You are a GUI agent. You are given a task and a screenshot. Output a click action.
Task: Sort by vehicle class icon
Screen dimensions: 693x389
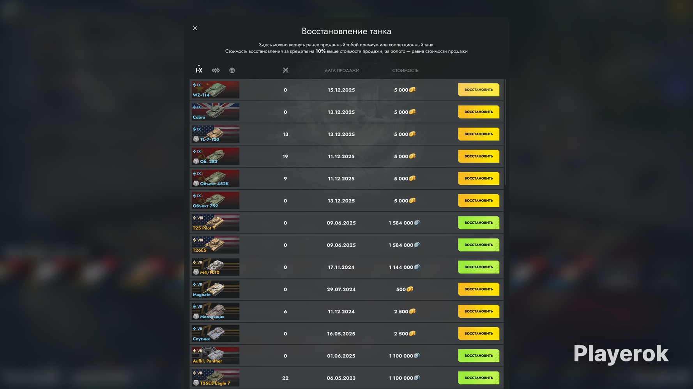[x=216, y=70]
